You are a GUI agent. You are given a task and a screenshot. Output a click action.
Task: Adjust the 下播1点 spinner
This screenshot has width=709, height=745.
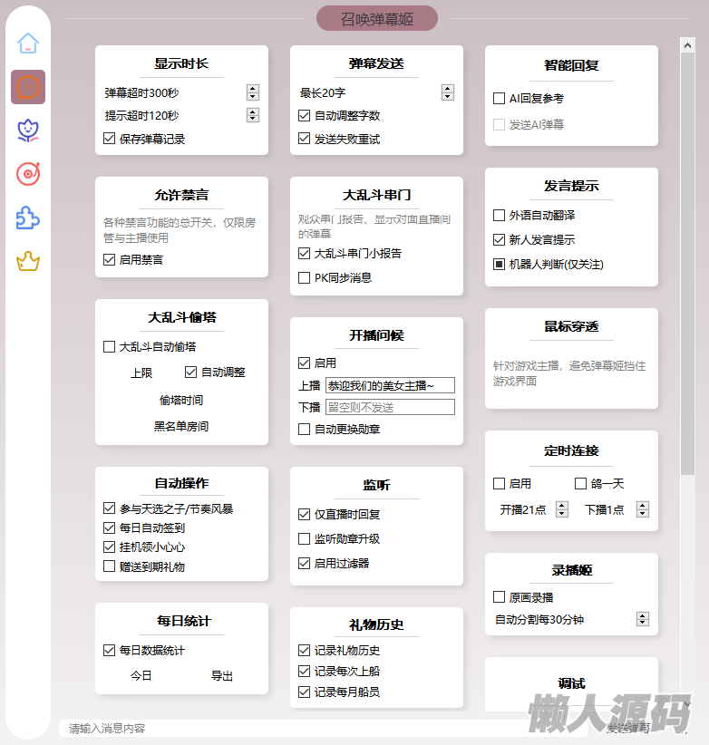(643, 509)
